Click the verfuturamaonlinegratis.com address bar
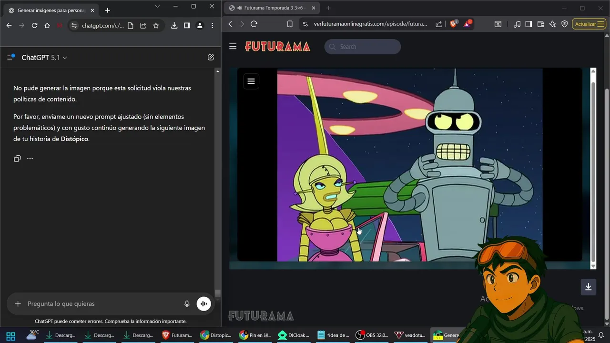Image resolution: width=610 pixels, height=343 pixels. coord(370,24)
